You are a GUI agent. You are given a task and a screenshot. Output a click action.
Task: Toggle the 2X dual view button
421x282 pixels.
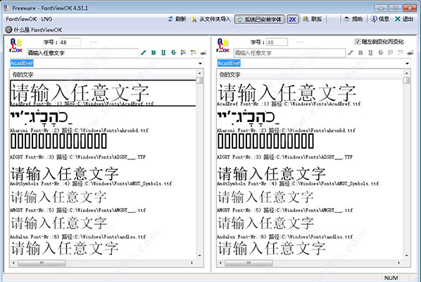[292, 19]
